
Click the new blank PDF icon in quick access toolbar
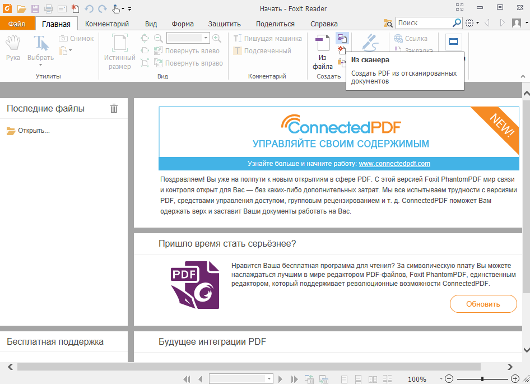coord(76,9)
